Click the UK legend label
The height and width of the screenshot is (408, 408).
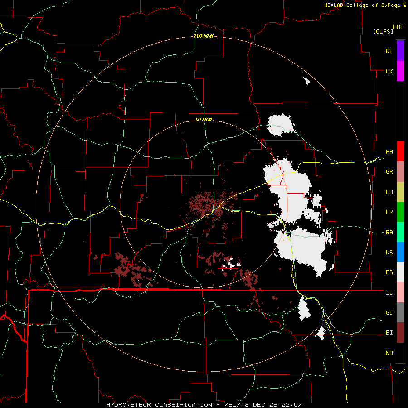pos(389,71)
